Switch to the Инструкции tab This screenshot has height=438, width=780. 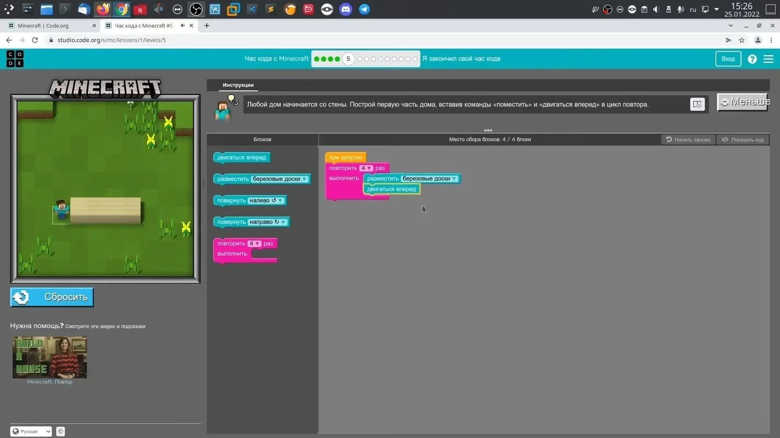click(238, 85)
